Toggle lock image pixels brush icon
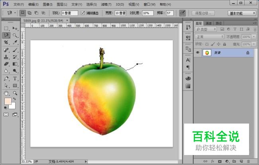Image resolution: width=259 pixels, height=165 pixels. point(213,44)
